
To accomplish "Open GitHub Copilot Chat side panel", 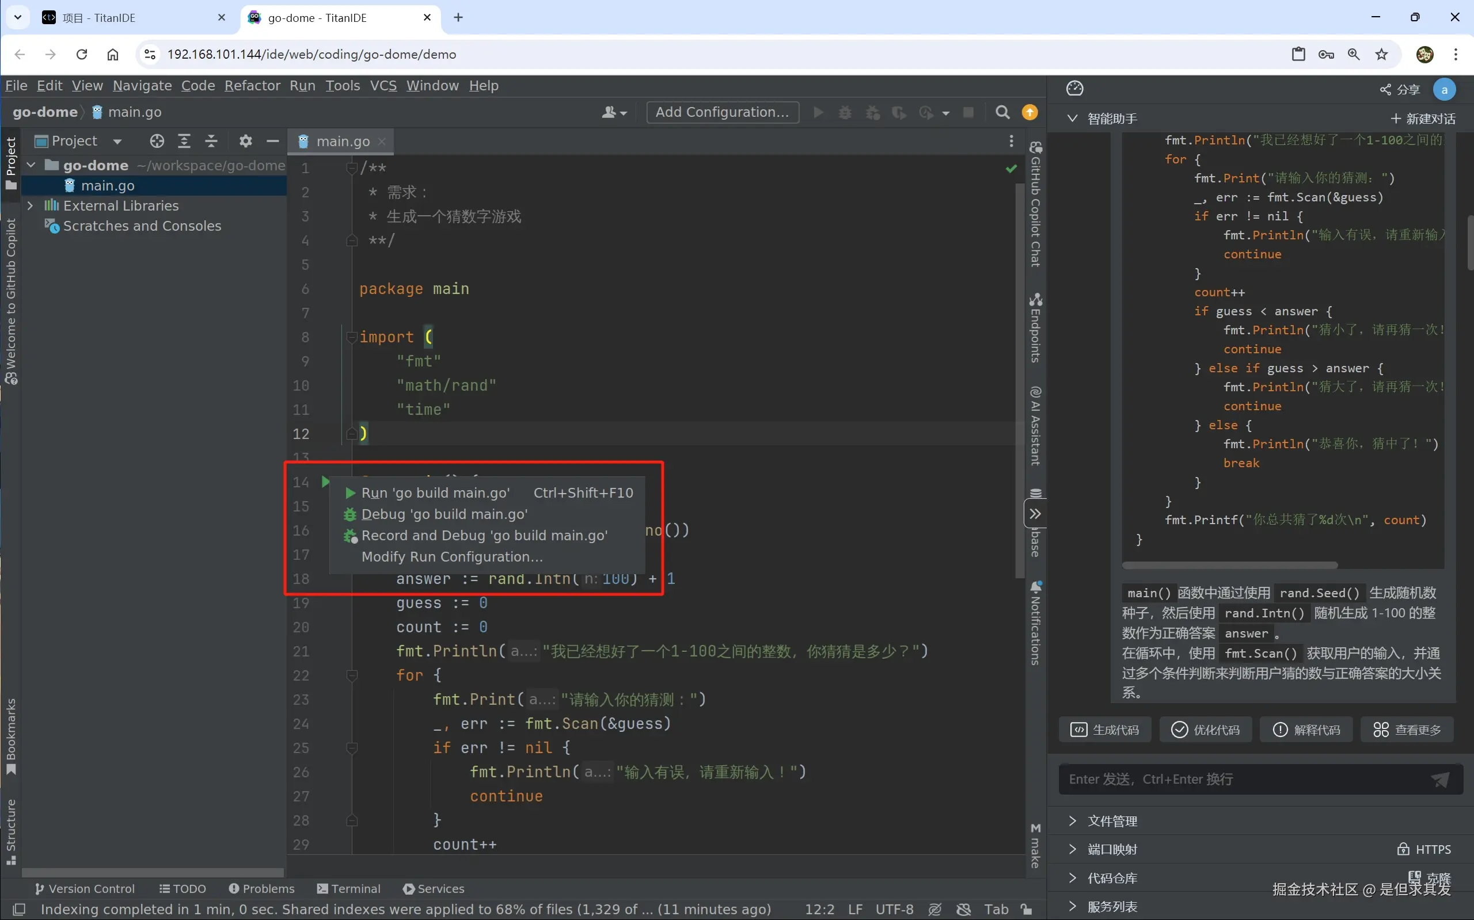I will [x=1035, y=204].
